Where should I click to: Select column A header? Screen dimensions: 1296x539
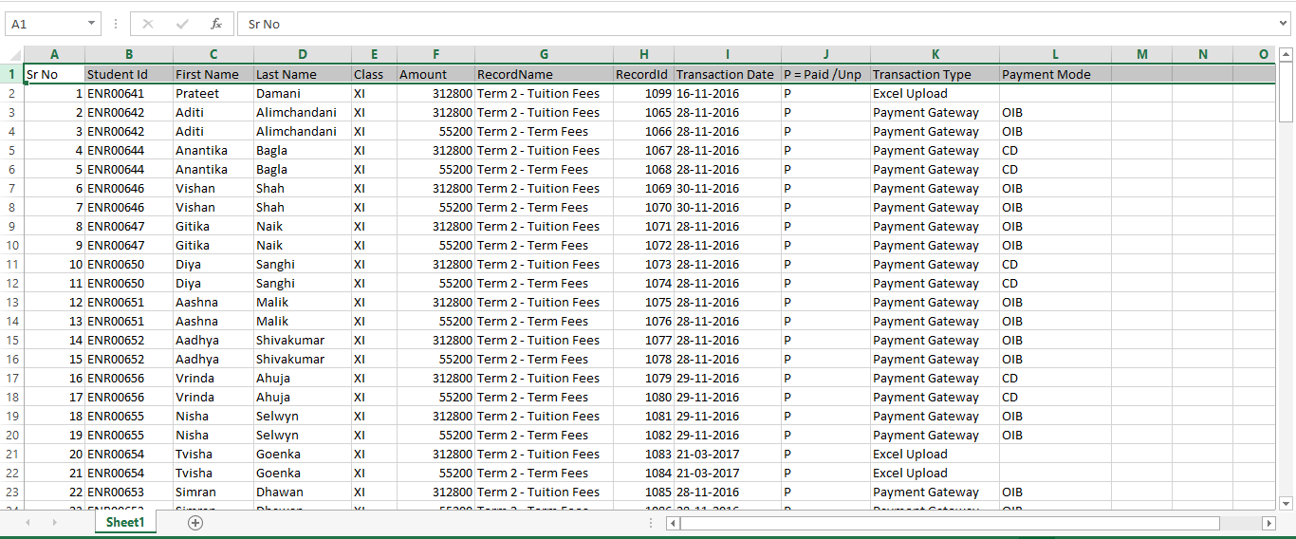(54, 54)
